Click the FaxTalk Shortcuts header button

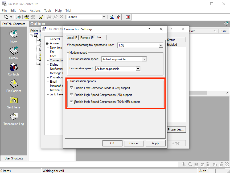14,24
